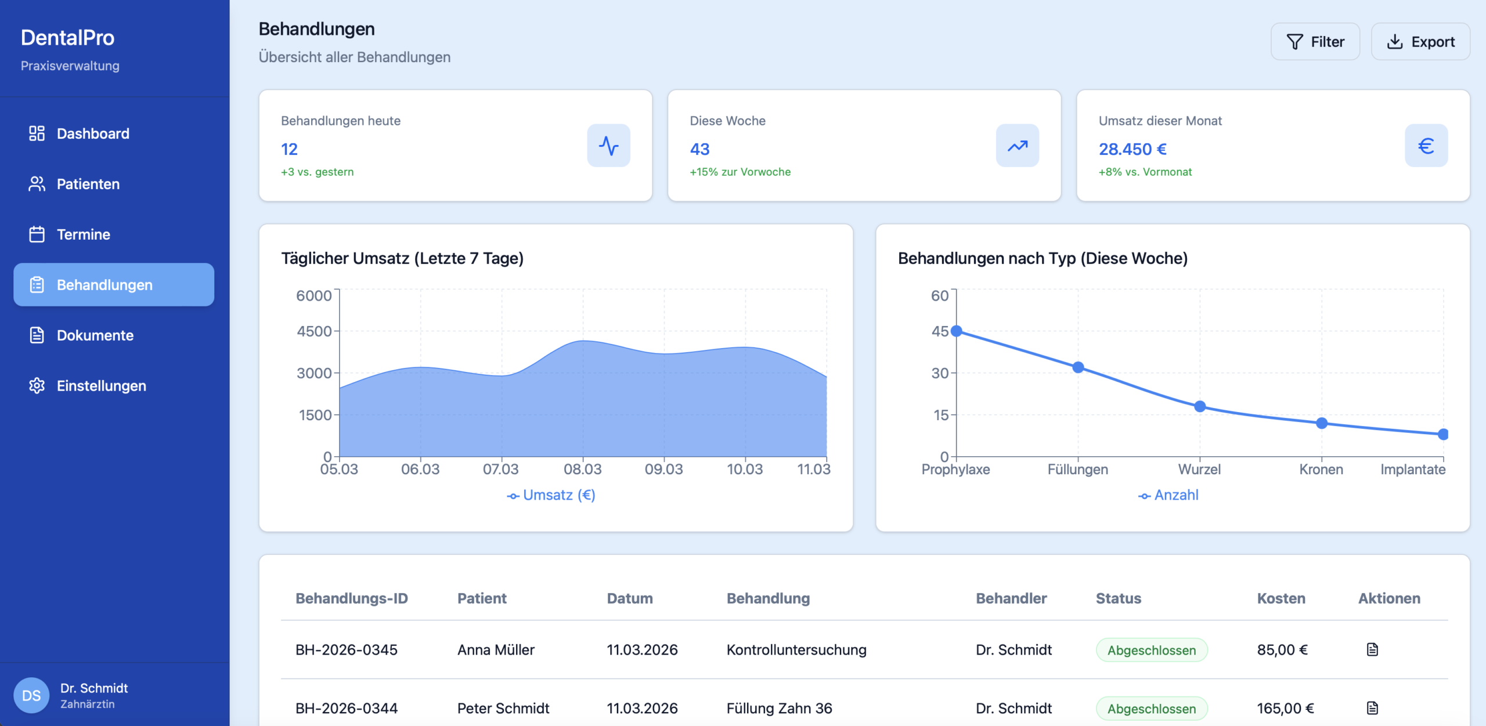Open the Termine section

pyautogui.click(x=84, y=234)
